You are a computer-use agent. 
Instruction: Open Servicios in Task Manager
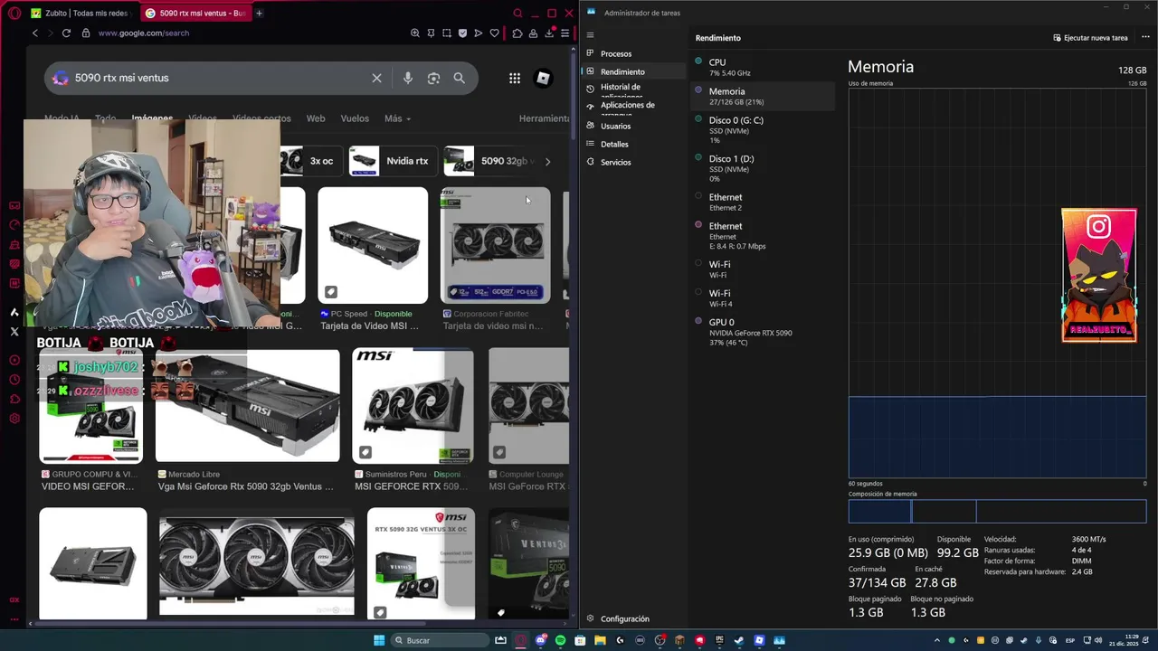(633, 162)
